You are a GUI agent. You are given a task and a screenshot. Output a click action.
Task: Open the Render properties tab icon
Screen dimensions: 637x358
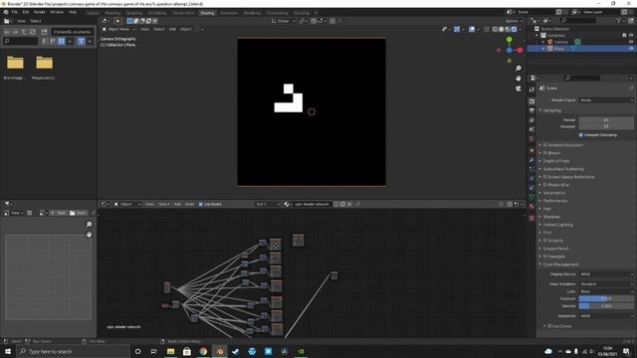[531, 101]
